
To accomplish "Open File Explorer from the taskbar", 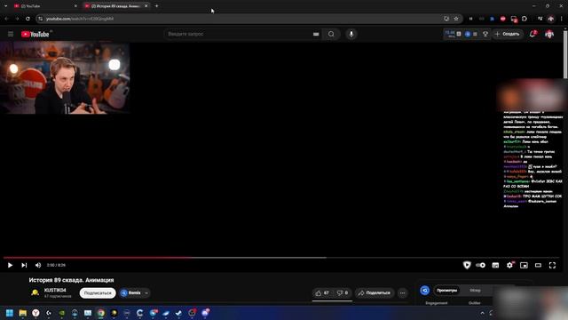I will (22, 313).
